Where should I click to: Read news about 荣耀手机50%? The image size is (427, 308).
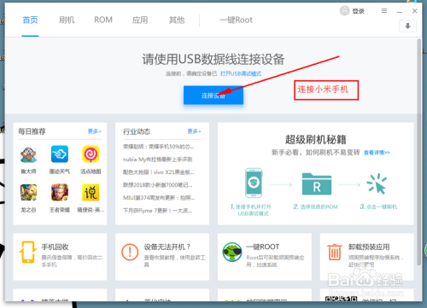click(159, 147)
